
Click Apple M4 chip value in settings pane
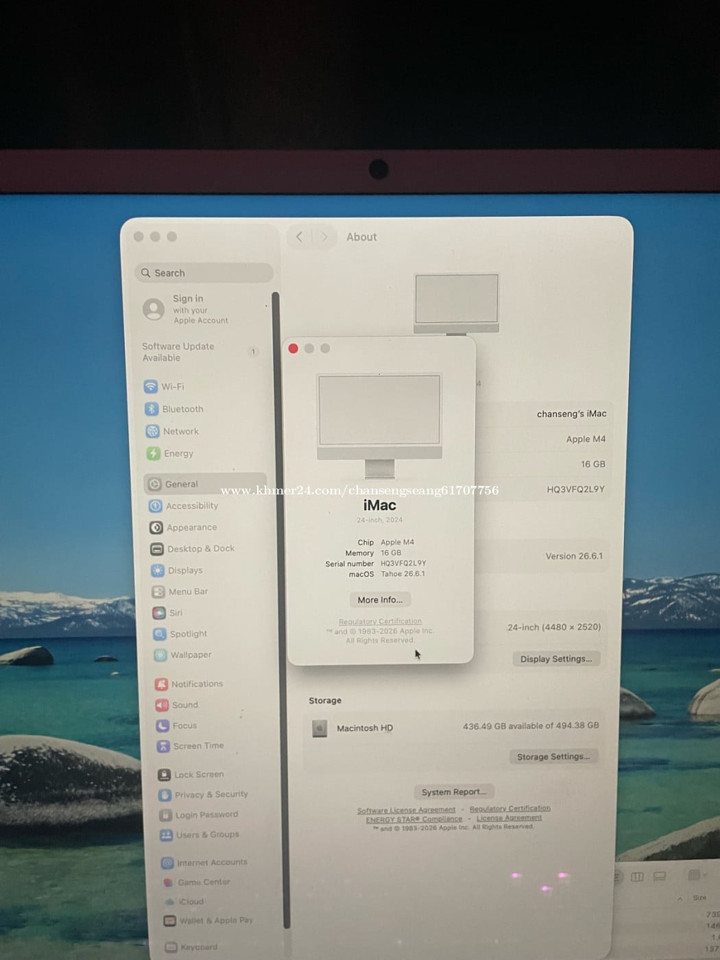coord(586,440)
